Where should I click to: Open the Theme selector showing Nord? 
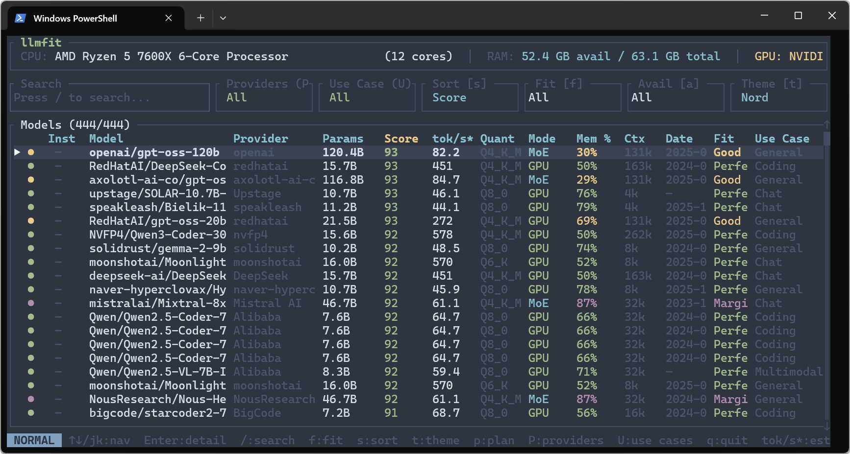pyautogui.click(x=778, y=97)
